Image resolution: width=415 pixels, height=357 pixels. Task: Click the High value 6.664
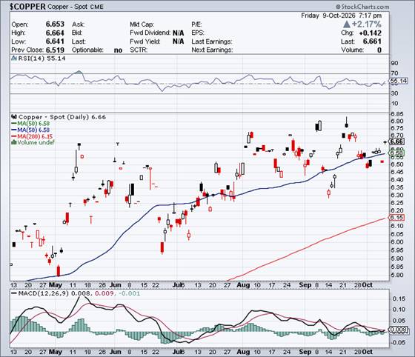55,33
